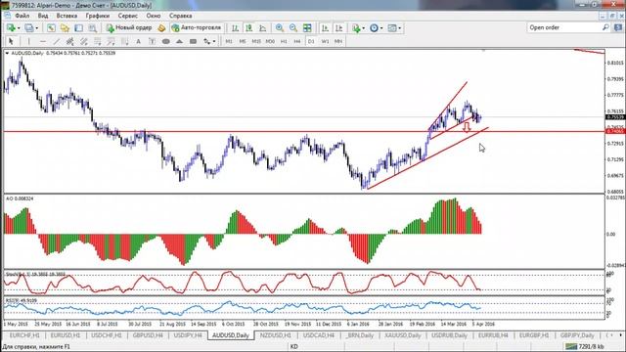The image size is (626, 352).
Task: Switch to the EURUSD,H1 chart tab
Action: (66, 335)
